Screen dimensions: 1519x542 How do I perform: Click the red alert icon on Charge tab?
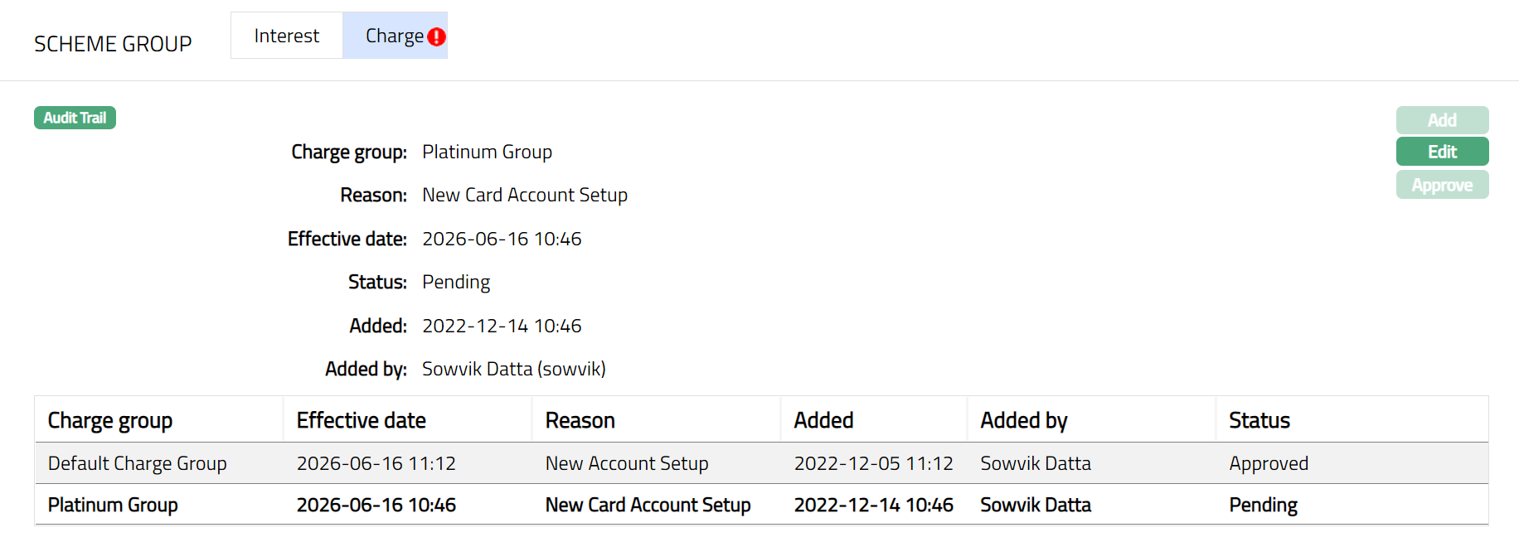436,36
